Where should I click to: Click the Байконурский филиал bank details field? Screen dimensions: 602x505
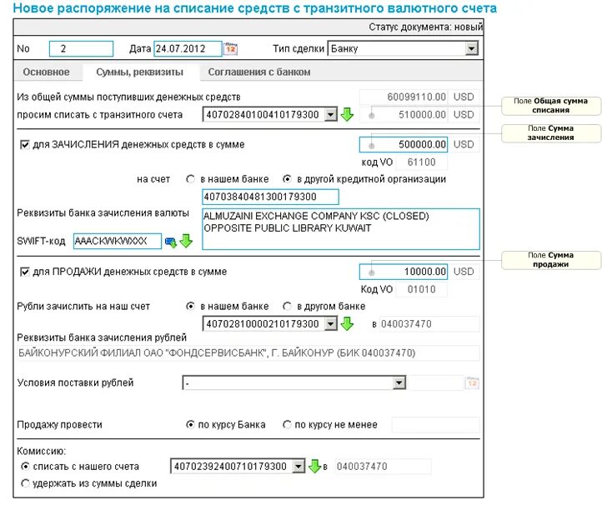[x=248, y=353]
